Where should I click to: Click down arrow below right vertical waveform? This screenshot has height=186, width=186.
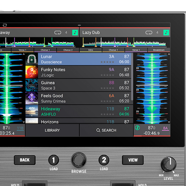point(169,122)
